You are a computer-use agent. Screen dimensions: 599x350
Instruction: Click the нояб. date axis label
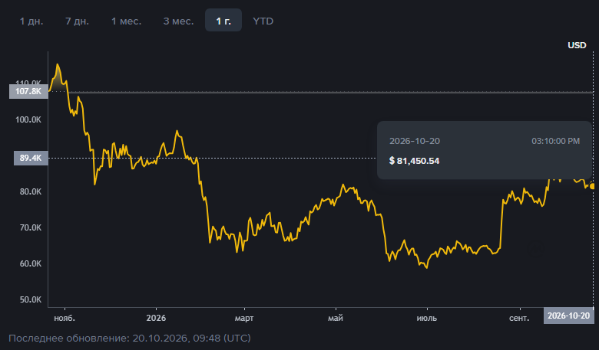click(x=65, y=318)
